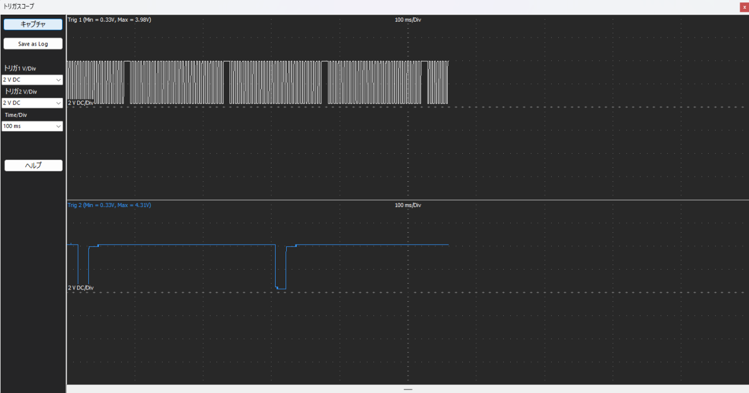Open the Time/Div 100 ms dropdown

(32, 126)
